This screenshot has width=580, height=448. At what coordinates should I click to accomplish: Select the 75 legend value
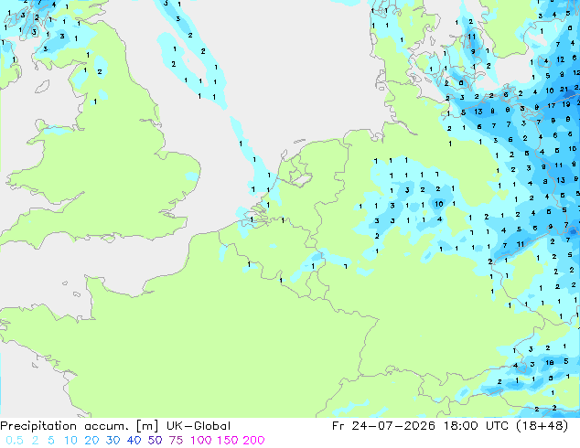[176, 441]
